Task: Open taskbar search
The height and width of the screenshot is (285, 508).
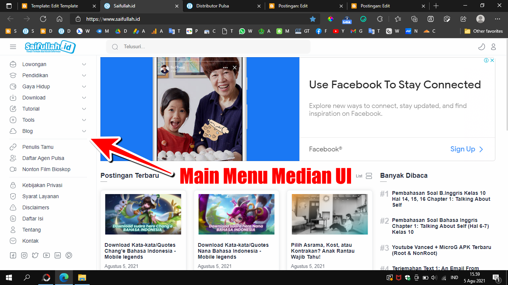Action: click(x=27, y=278)
